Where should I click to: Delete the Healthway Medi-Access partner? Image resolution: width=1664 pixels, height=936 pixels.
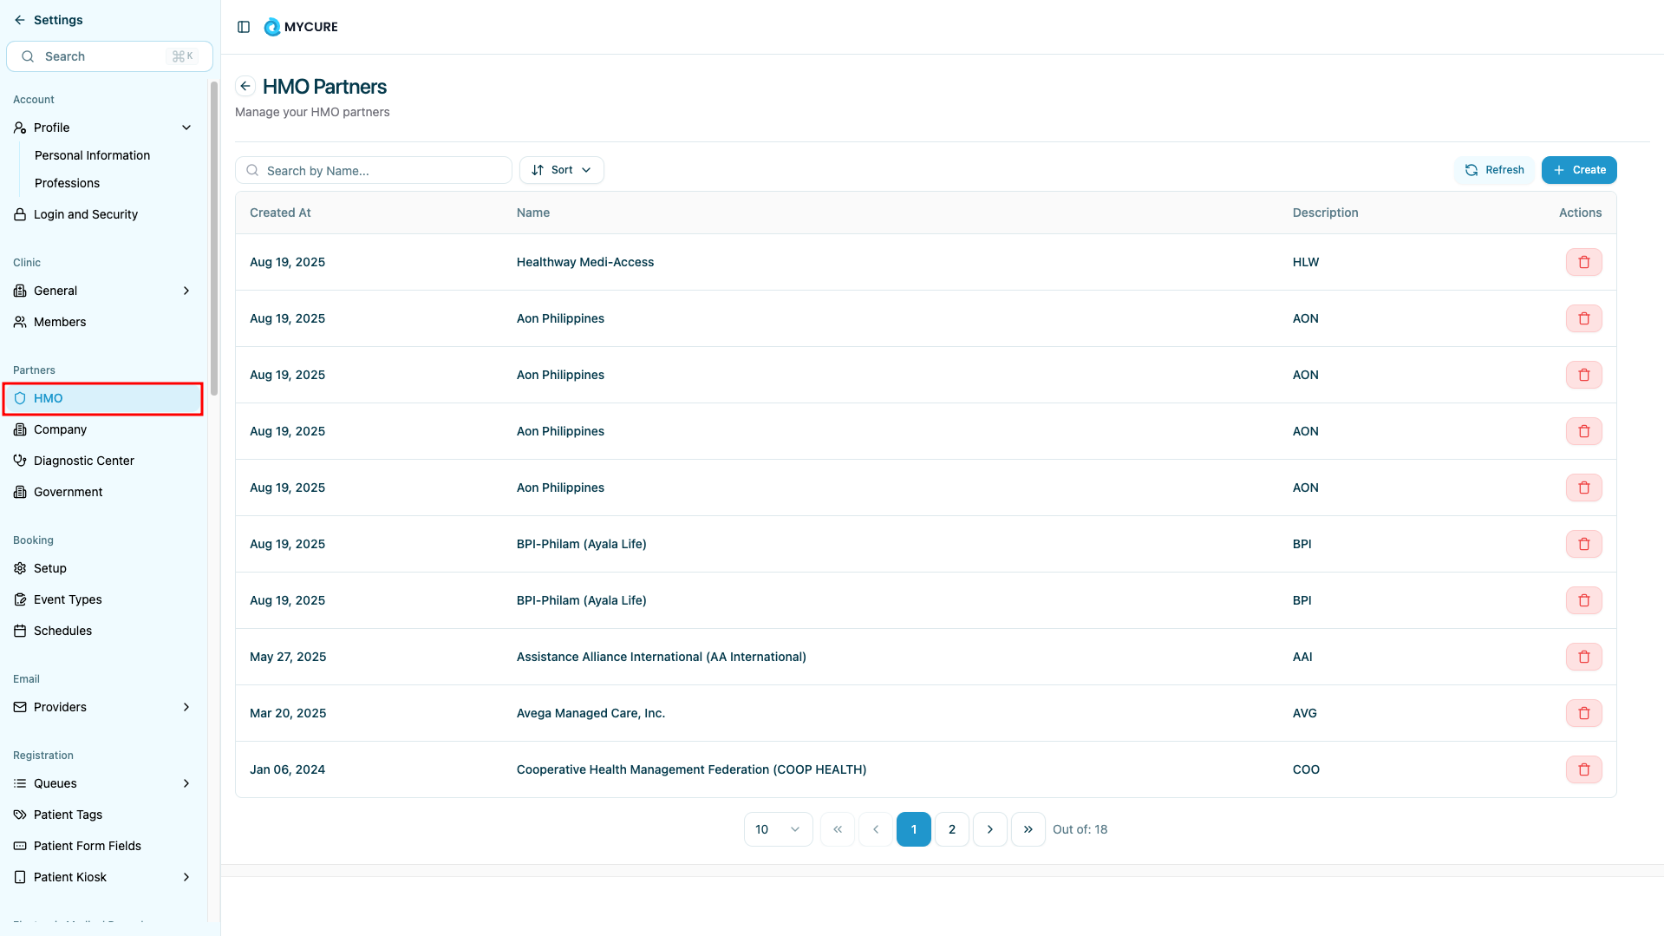[1583, 262]
